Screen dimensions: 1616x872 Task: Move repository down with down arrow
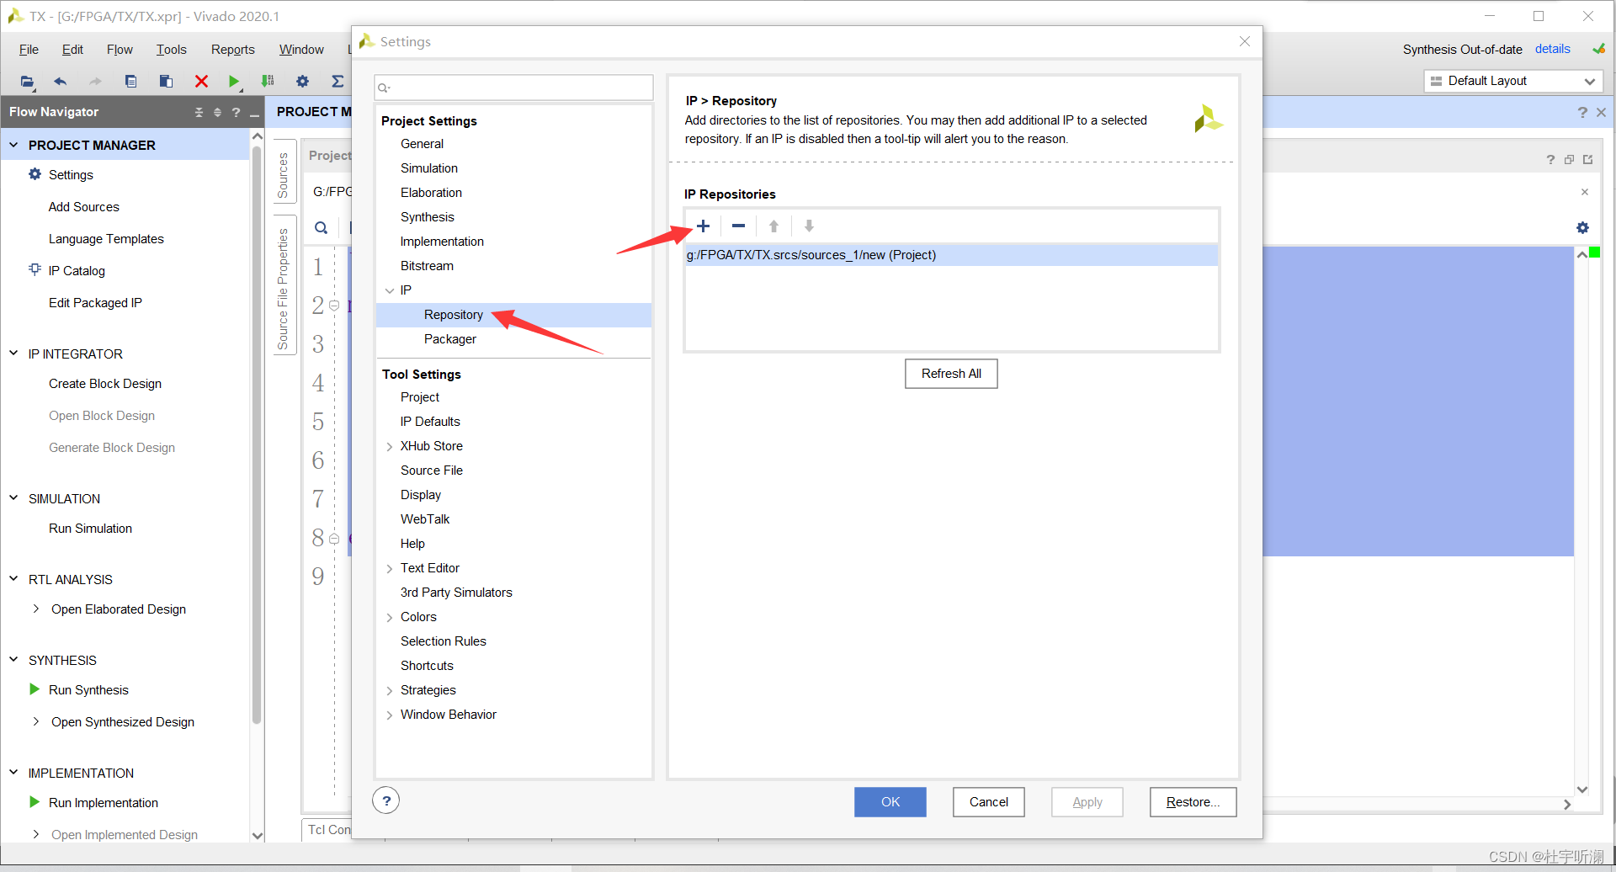(809, 226)
